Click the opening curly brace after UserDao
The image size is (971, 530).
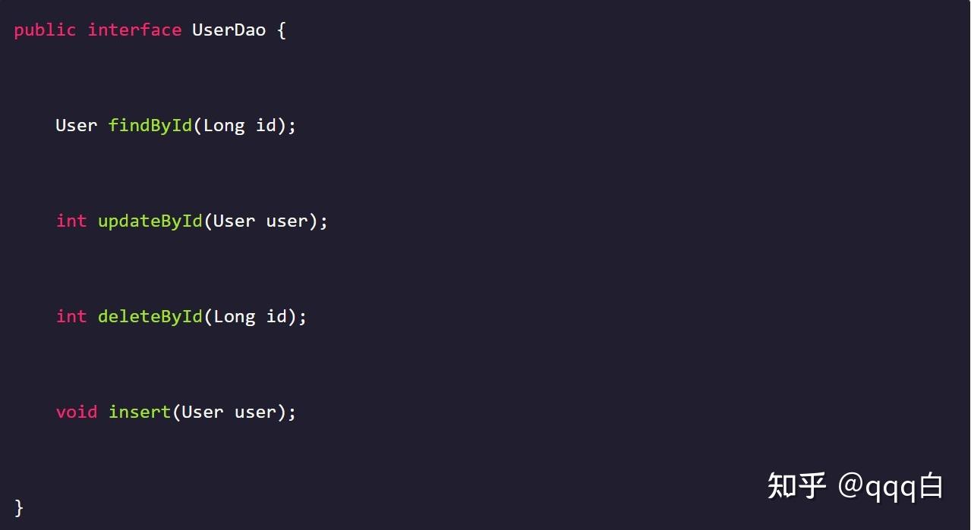282,30
